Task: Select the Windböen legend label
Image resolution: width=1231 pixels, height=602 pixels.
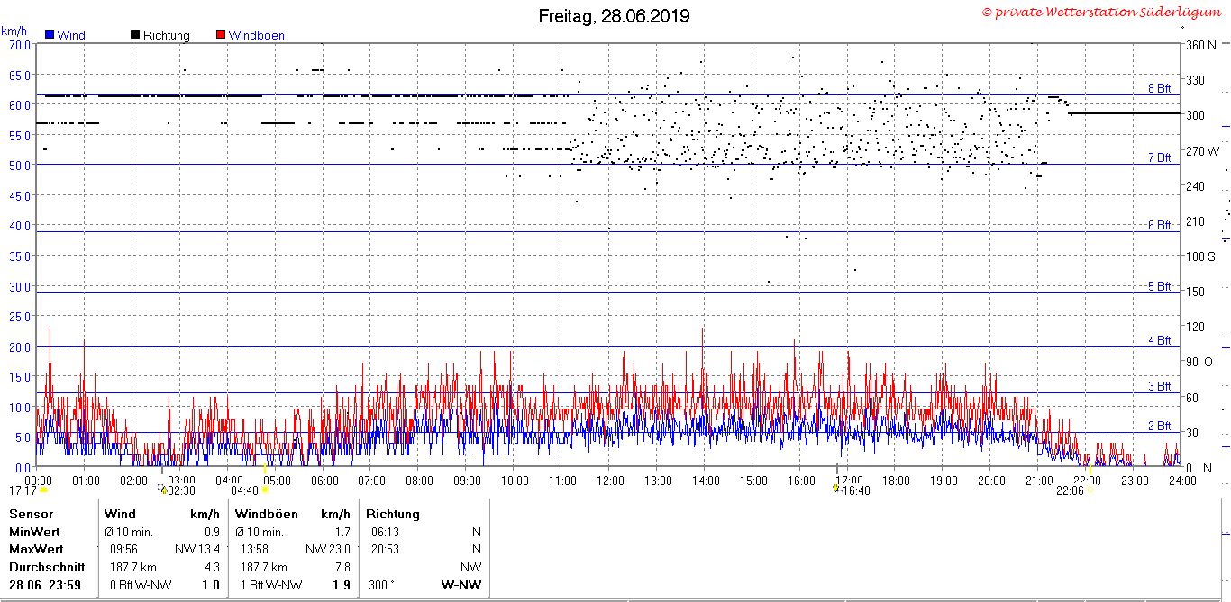Action: [x=256, y=35]
